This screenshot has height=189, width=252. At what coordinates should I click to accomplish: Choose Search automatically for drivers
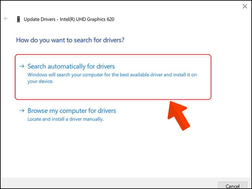point(113,77)
